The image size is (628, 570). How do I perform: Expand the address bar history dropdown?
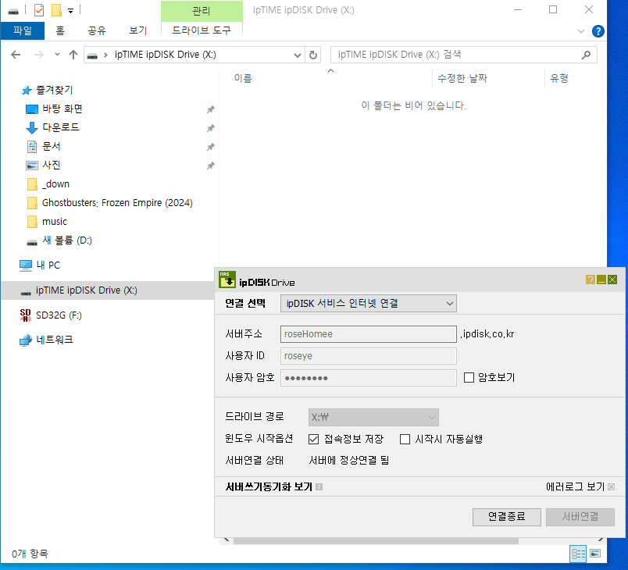297,55
